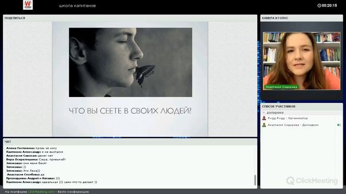The height and width of the screenshot is (194, 346).
Task: Open the ClickMeeting.com link in the footer
Action: (41, 192)
